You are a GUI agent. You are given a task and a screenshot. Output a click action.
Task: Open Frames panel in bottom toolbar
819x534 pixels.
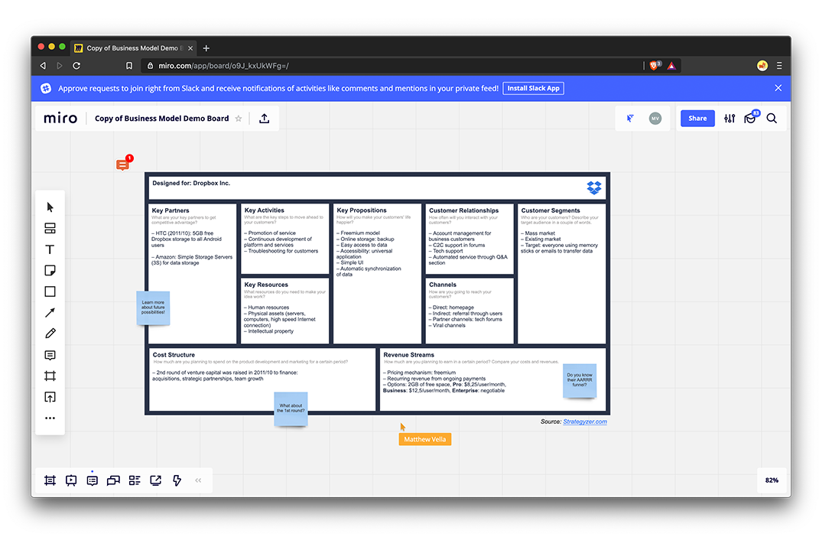[x=50, y=480]
